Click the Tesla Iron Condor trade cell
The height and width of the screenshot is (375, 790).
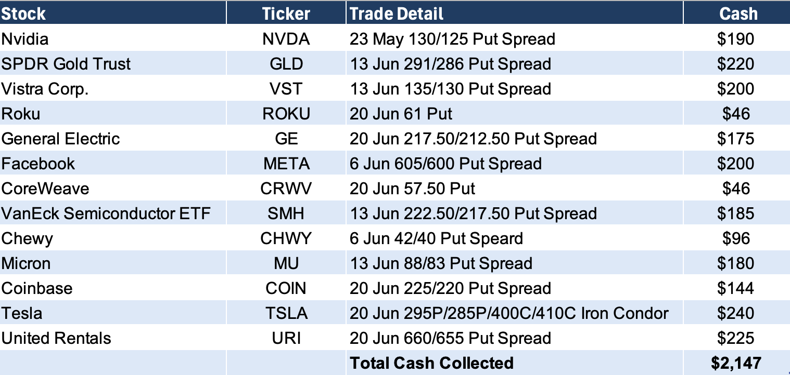508,313
